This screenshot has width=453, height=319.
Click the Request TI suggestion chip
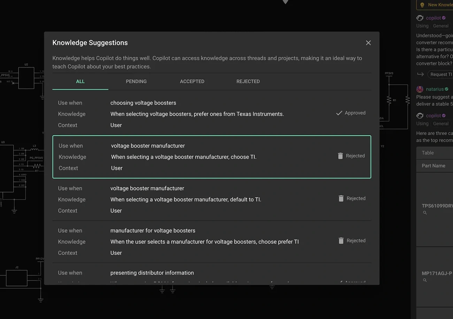pos(441,74)
